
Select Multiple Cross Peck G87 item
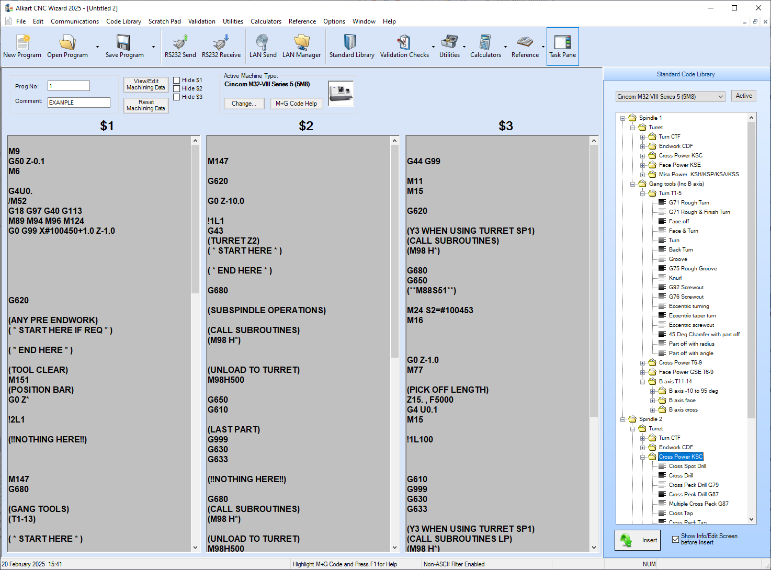(698, 504)
